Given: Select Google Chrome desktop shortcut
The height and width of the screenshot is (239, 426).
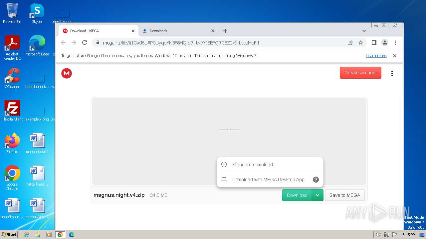Looking at the screenshot, I should coord(12,178).
